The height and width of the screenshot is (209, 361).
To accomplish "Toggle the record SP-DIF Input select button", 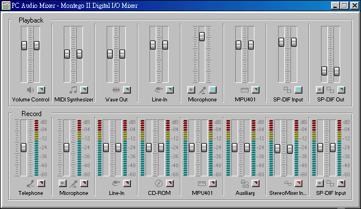I will pos(341,184).
